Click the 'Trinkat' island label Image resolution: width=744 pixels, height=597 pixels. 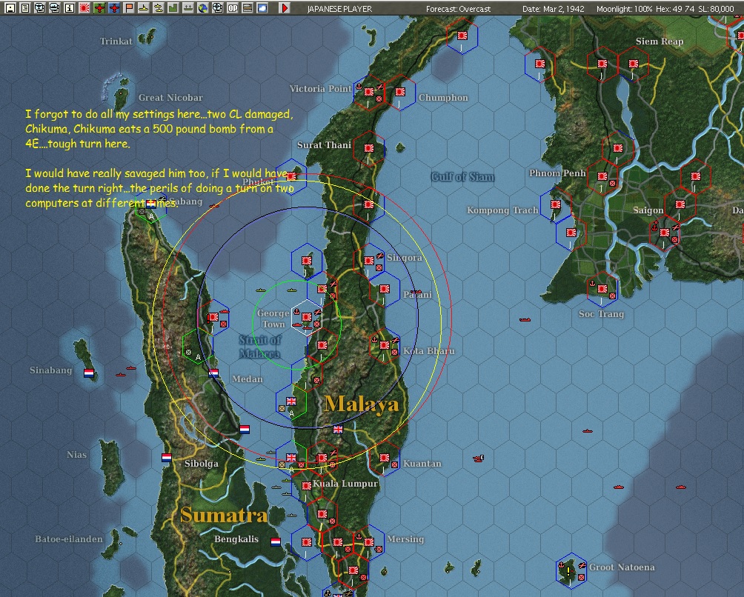click(x=116, y=41)
